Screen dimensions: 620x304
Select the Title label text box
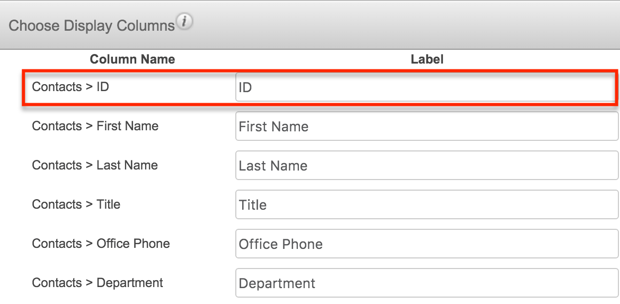coord(427,205)
